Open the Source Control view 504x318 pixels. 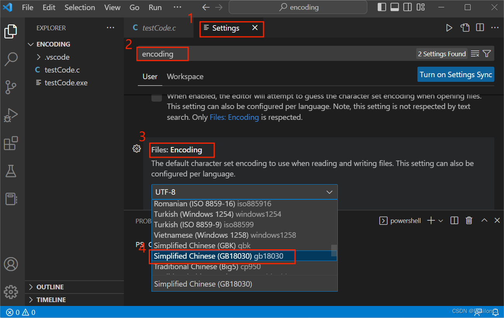(x=11, y=87)
